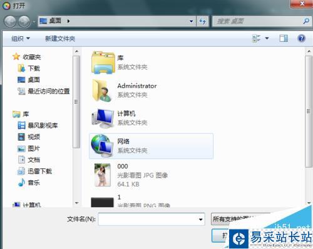This screenshot has height=249, width=313.
Task: Click the magnifier search icon
Action: 306,21
